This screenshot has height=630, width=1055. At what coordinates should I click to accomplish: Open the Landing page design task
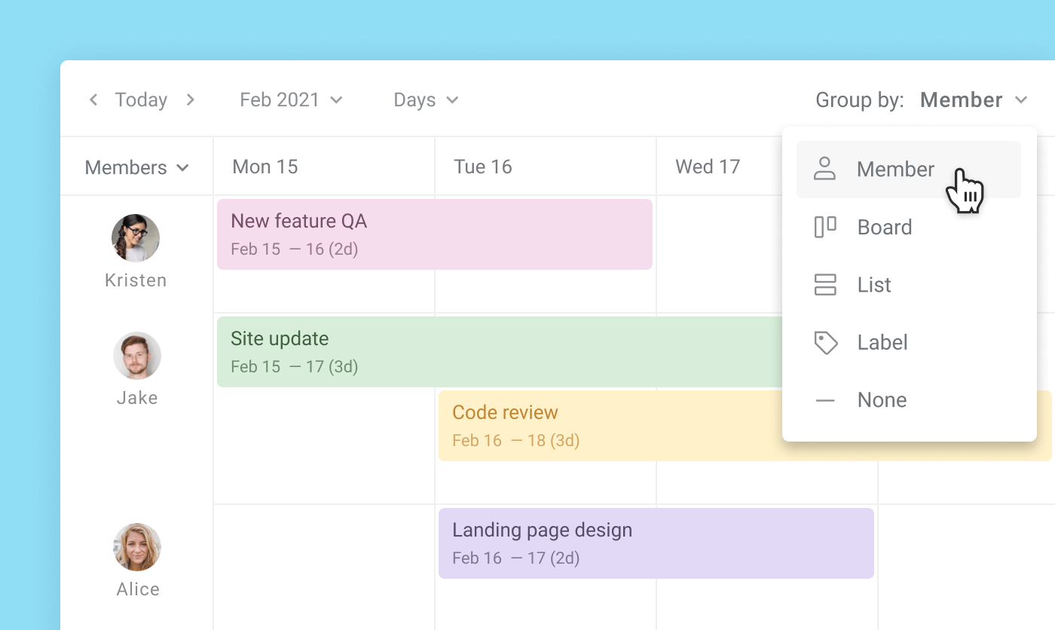[656, 543]
